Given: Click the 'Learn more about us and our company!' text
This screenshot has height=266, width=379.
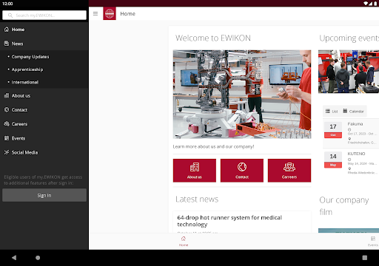Looking at the screenshot, I should 213,146.
